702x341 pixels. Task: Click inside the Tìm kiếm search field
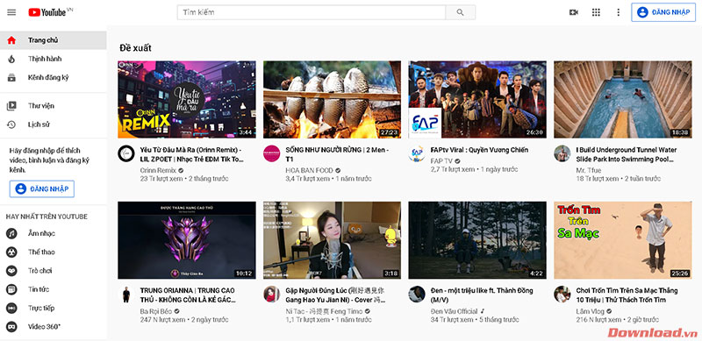click(312, 12)
